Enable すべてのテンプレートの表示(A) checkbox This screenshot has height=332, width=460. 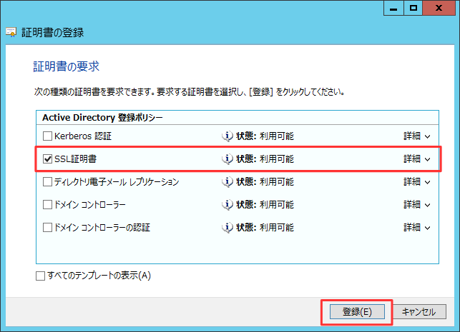pyautogui.click(x=41, y=276)
